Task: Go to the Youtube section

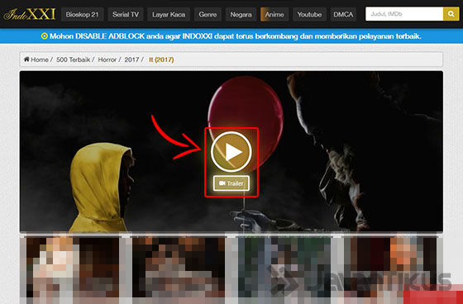Action: (x=309, y=14)
